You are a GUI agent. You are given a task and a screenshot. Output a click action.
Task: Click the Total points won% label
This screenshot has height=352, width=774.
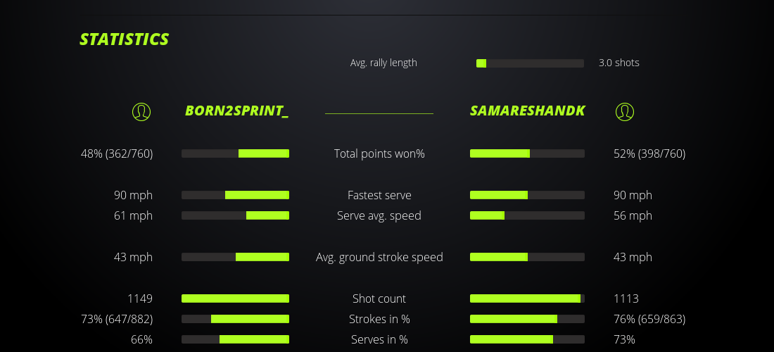[379, 153]
